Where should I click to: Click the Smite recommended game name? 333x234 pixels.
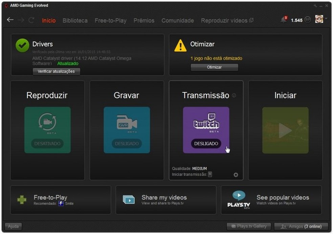(x=69, y=203)
